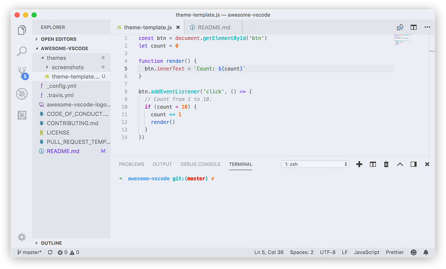Kill the terminal with trash icon
Viewport: 446px width, 269px height.
[386, 164]
